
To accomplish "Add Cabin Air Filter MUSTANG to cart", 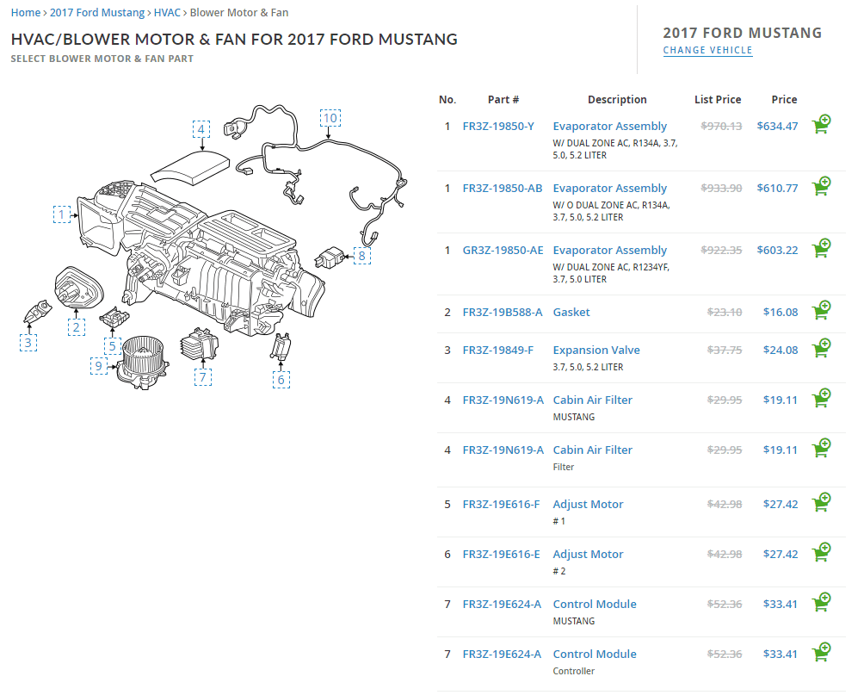I will pyautogui.click(x=821, y=398).
